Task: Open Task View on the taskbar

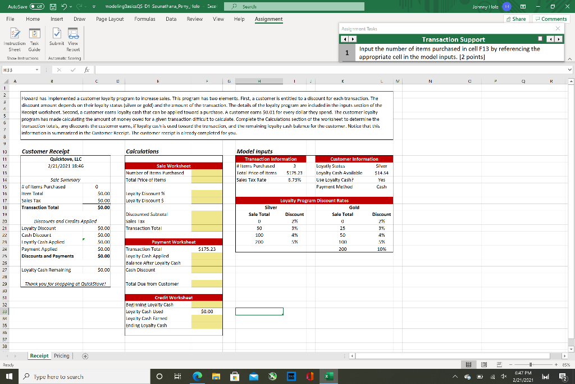Action: pos(178,376)
